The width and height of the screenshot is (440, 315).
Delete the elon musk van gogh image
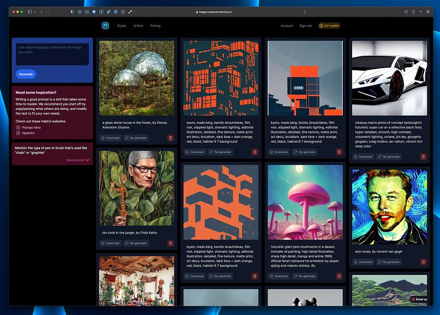tap(423, 261)
